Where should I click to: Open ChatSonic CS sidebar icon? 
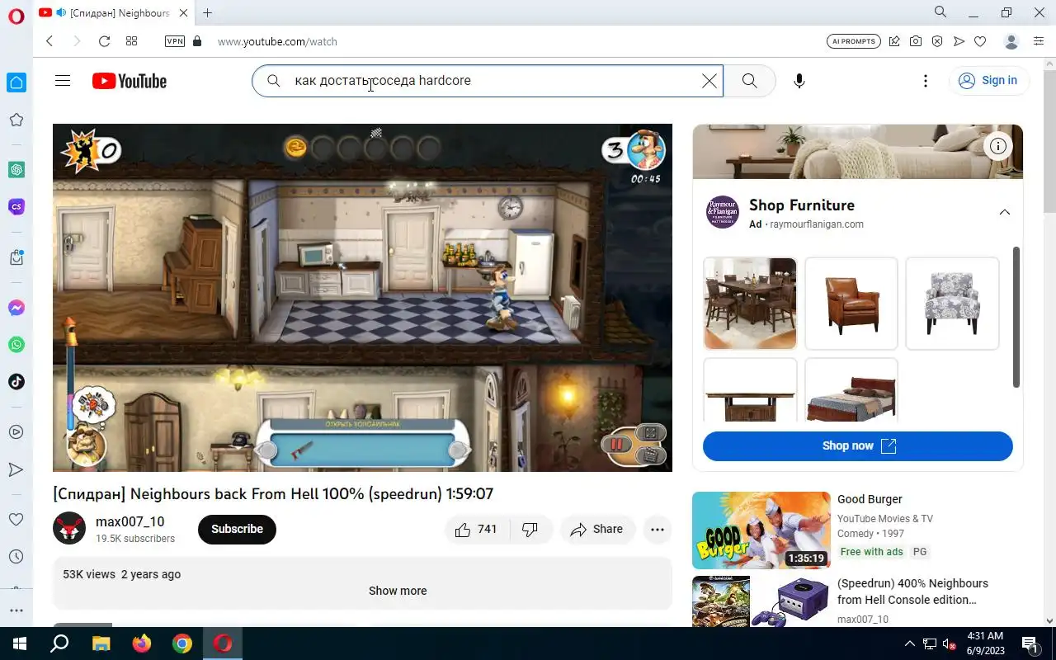click(x=16, y=206)
